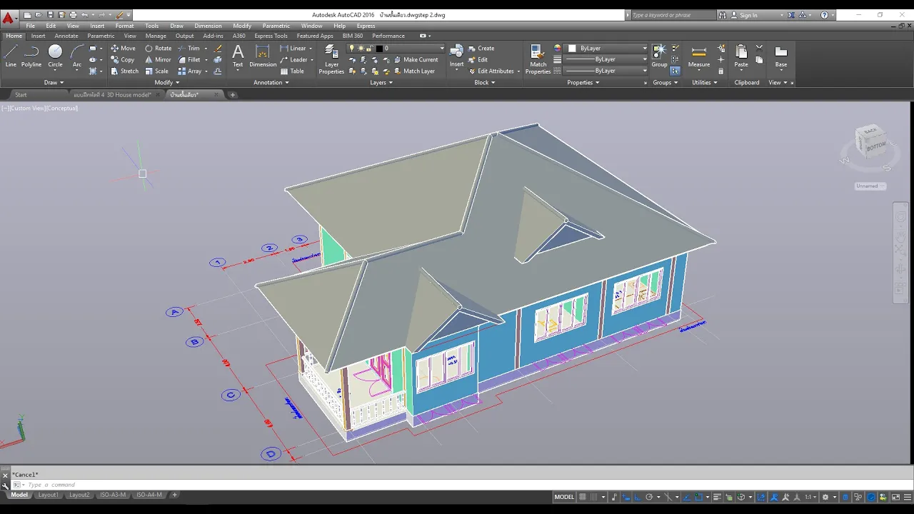914x514 pixels.
Task: Switch to 3D House model drawing tab
Action: (x=112, y=95)
